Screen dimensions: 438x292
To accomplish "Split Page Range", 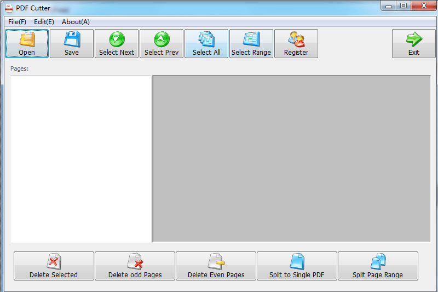I will 378,266.
